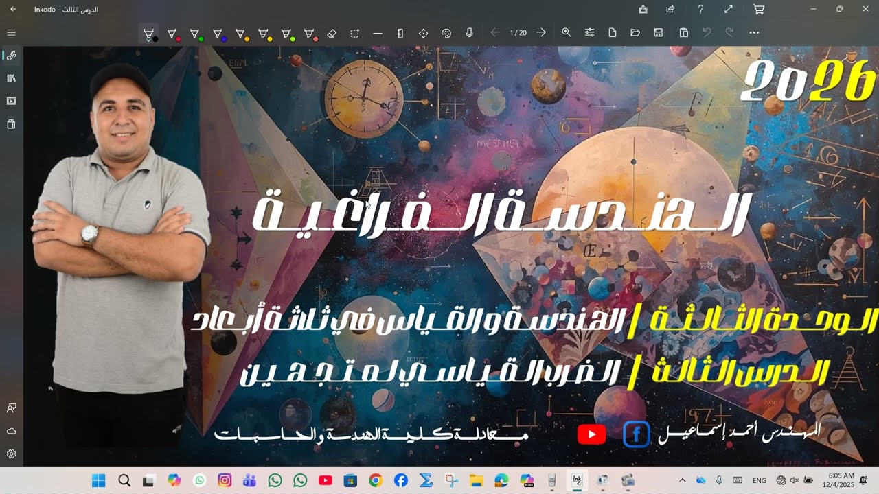Open Instagram from the taskbar

225,480
